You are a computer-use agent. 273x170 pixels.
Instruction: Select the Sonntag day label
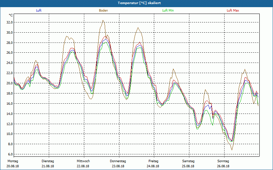[x=224, y=161]
